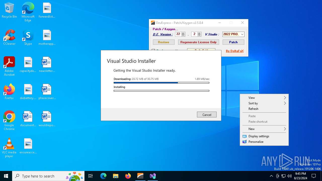
Task: Click the D.E. Version underlined label
Action: (x=163, y=34)
